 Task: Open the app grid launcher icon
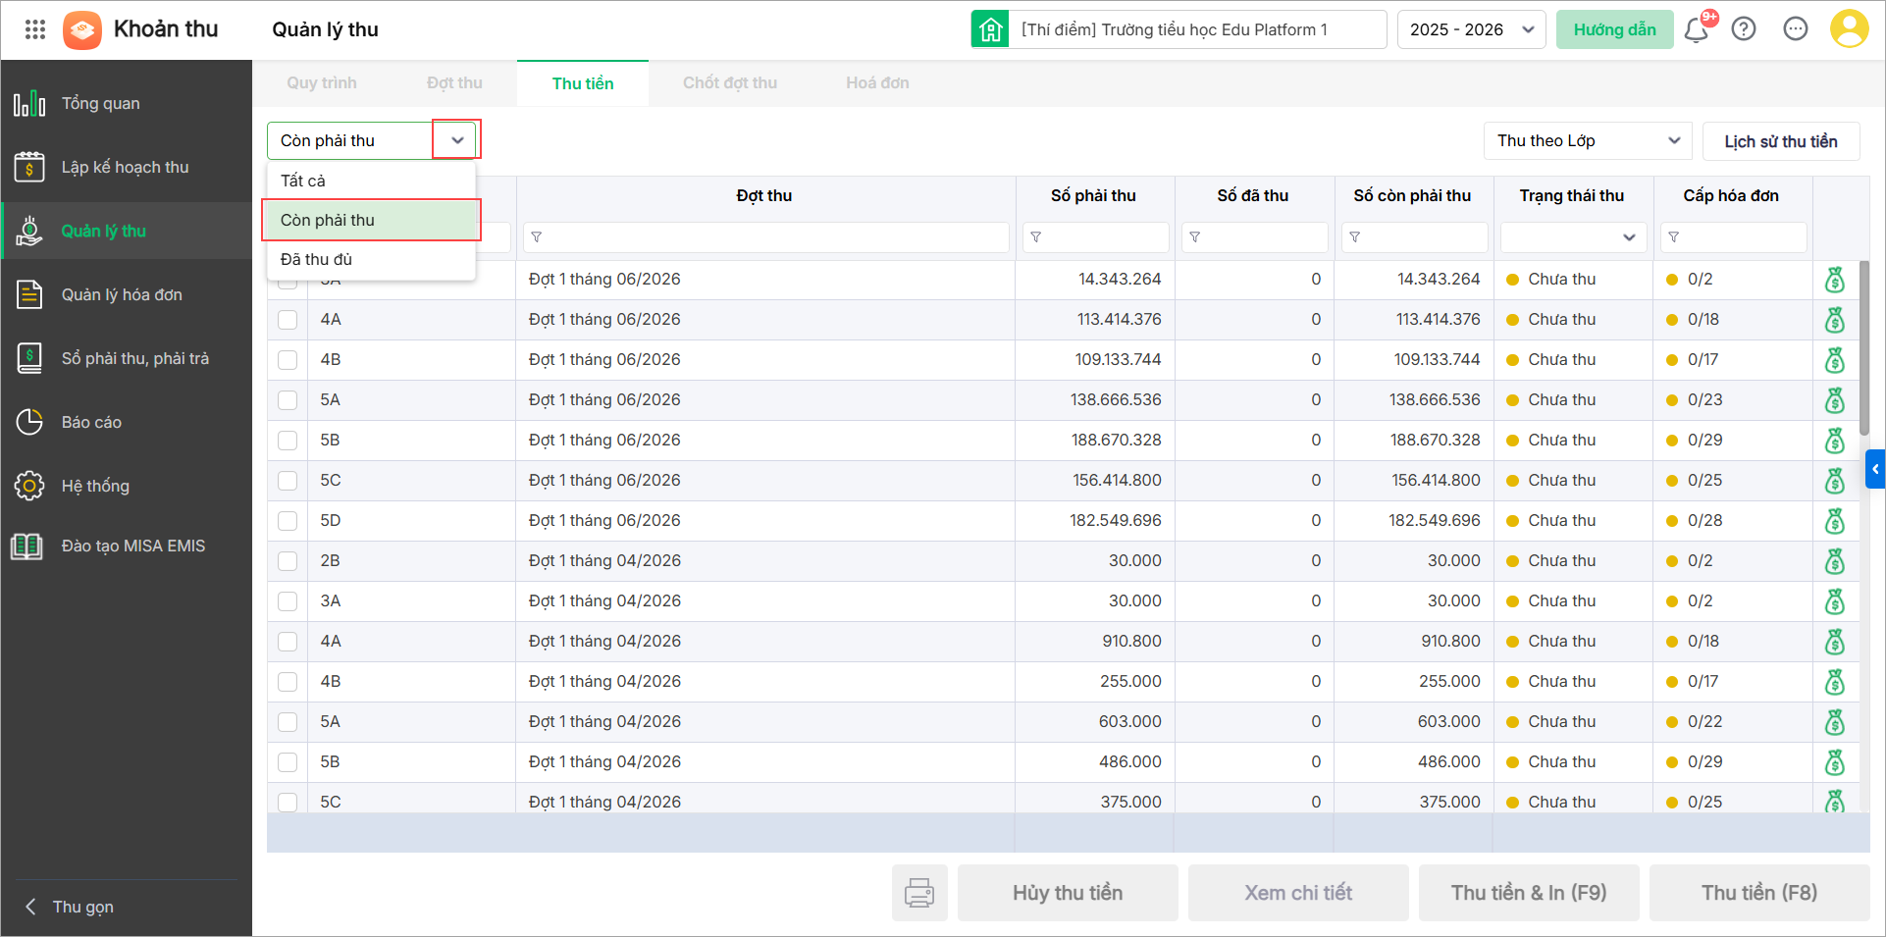pos(35,29)
